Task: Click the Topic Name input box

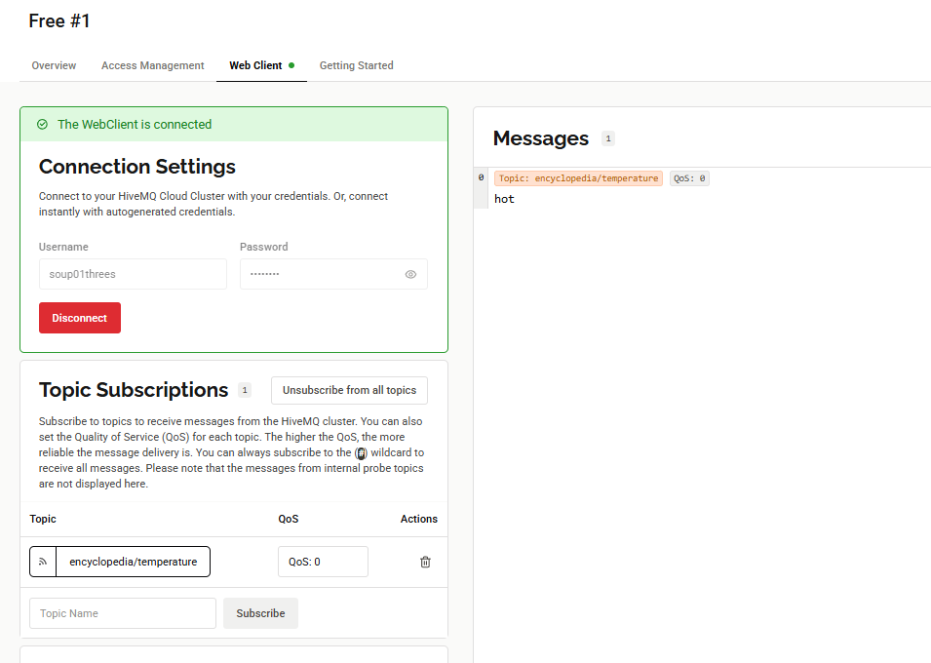Action: 123,613
